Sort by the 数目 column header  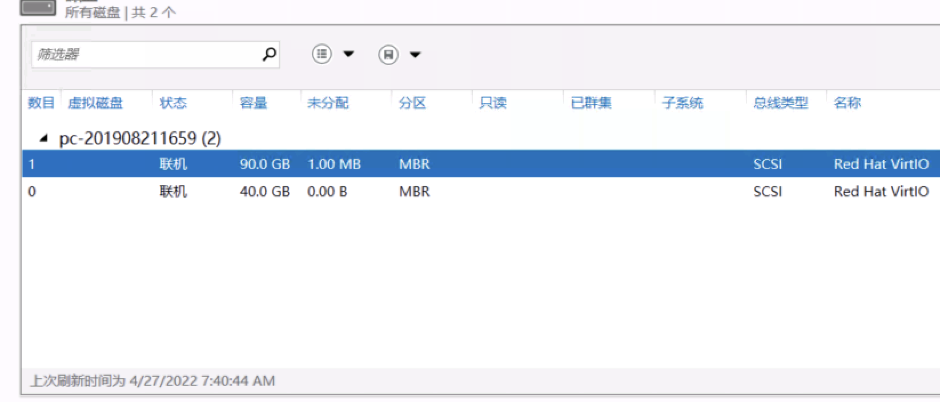coord(41,103)
